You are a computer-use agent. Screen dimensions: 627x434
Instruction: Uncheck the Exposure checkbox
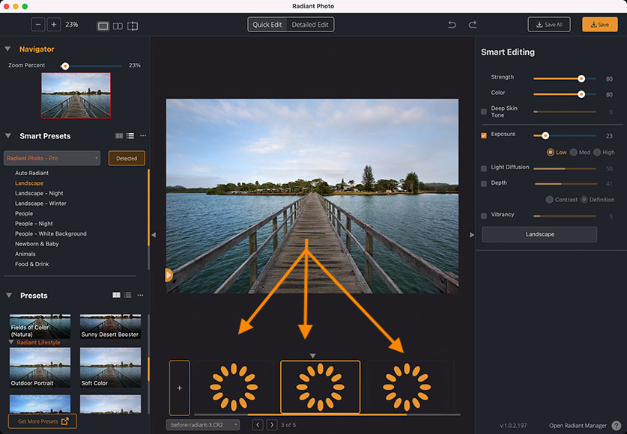click(x=484, y=134)
